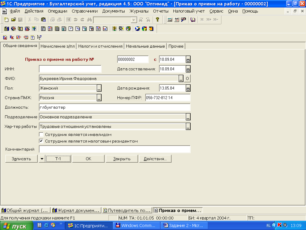Click the Paste clipboard toolbar icon
Screen dimensions: 306x230
pos(44,19)
